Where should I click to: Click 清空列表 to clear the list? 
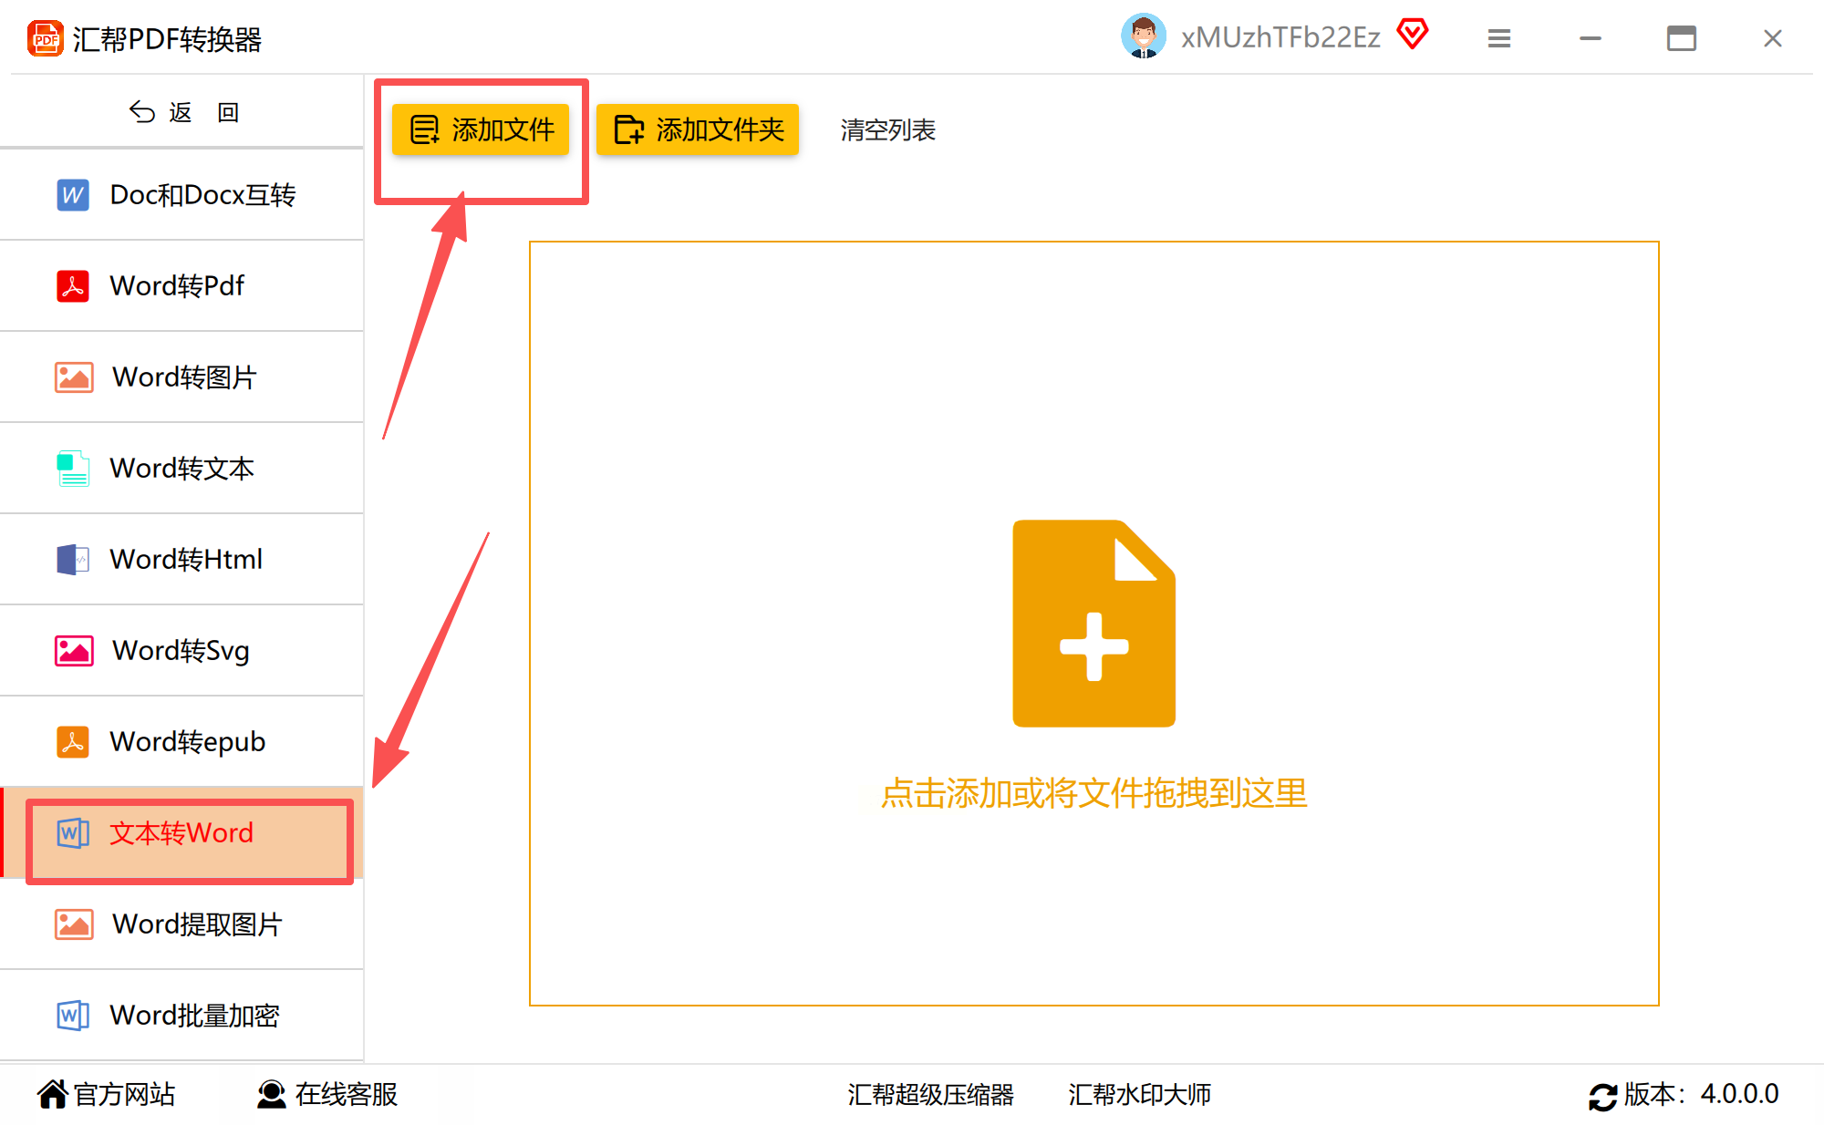[887, 129]
